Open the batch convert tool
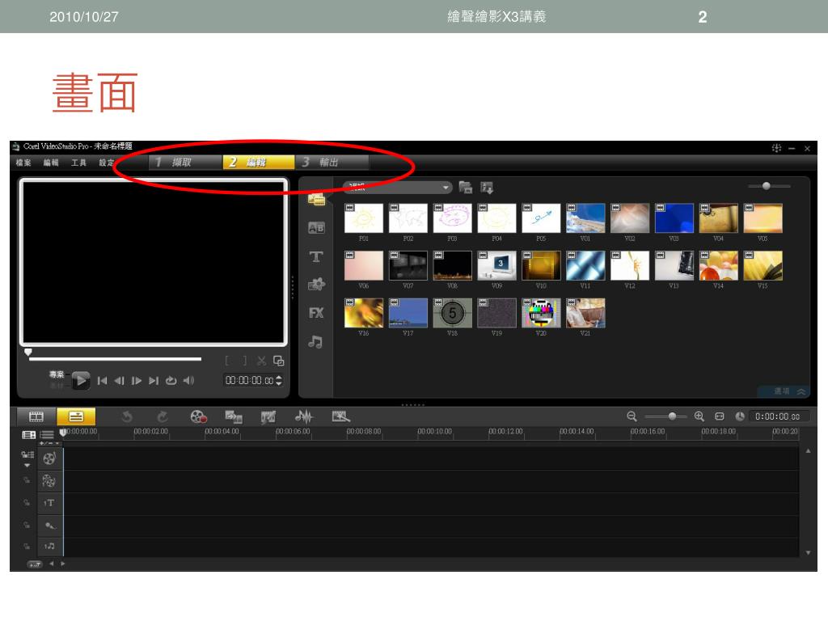This screenshot has width=828, height=621. pos(234,416)
